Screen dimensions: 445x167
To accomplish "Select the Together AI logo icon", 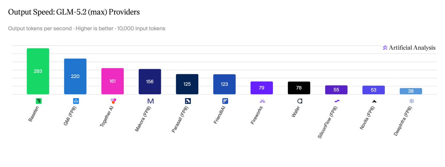I will [113, 101].
